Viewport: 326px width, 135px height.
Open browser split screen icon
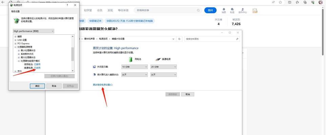(290, 2)
